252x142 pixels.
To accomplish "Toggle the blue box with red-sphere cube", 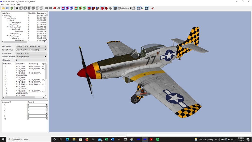I will 64,8.
